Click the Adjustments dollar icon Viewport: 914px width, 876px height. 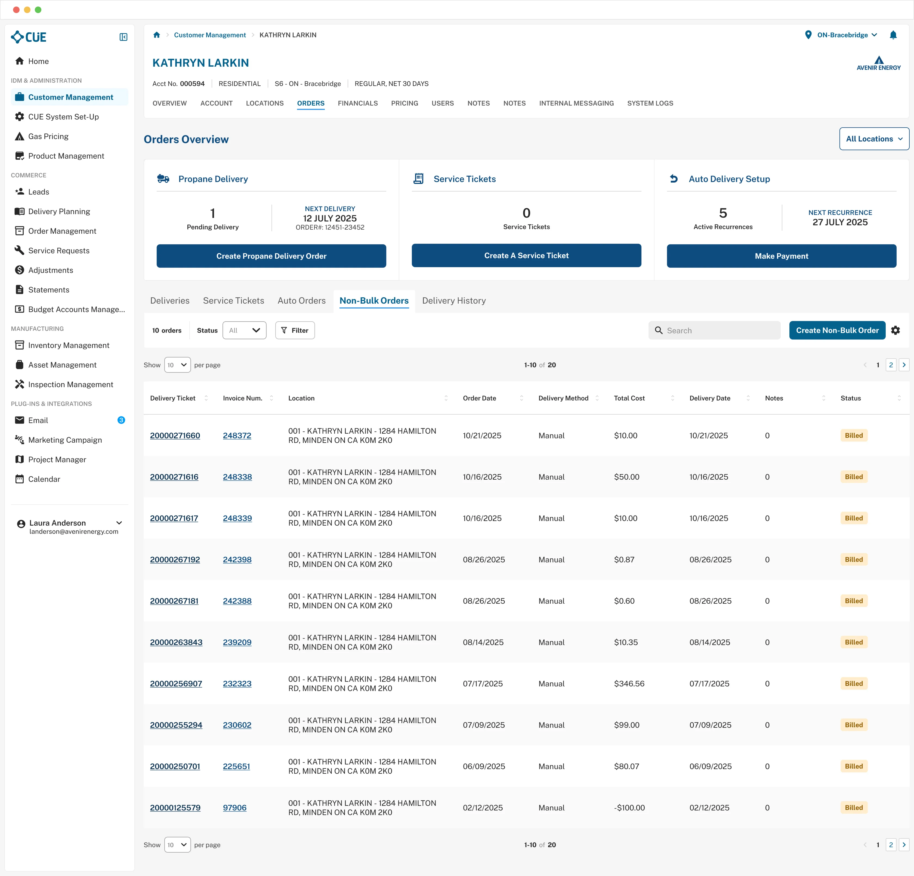[x=20, y=270]
